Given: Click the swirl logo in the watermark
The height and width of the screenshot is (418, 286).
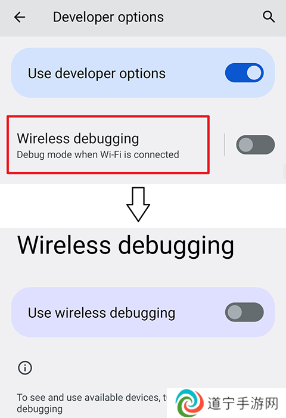Looking at the screenshot, I should tap(189, 403).
